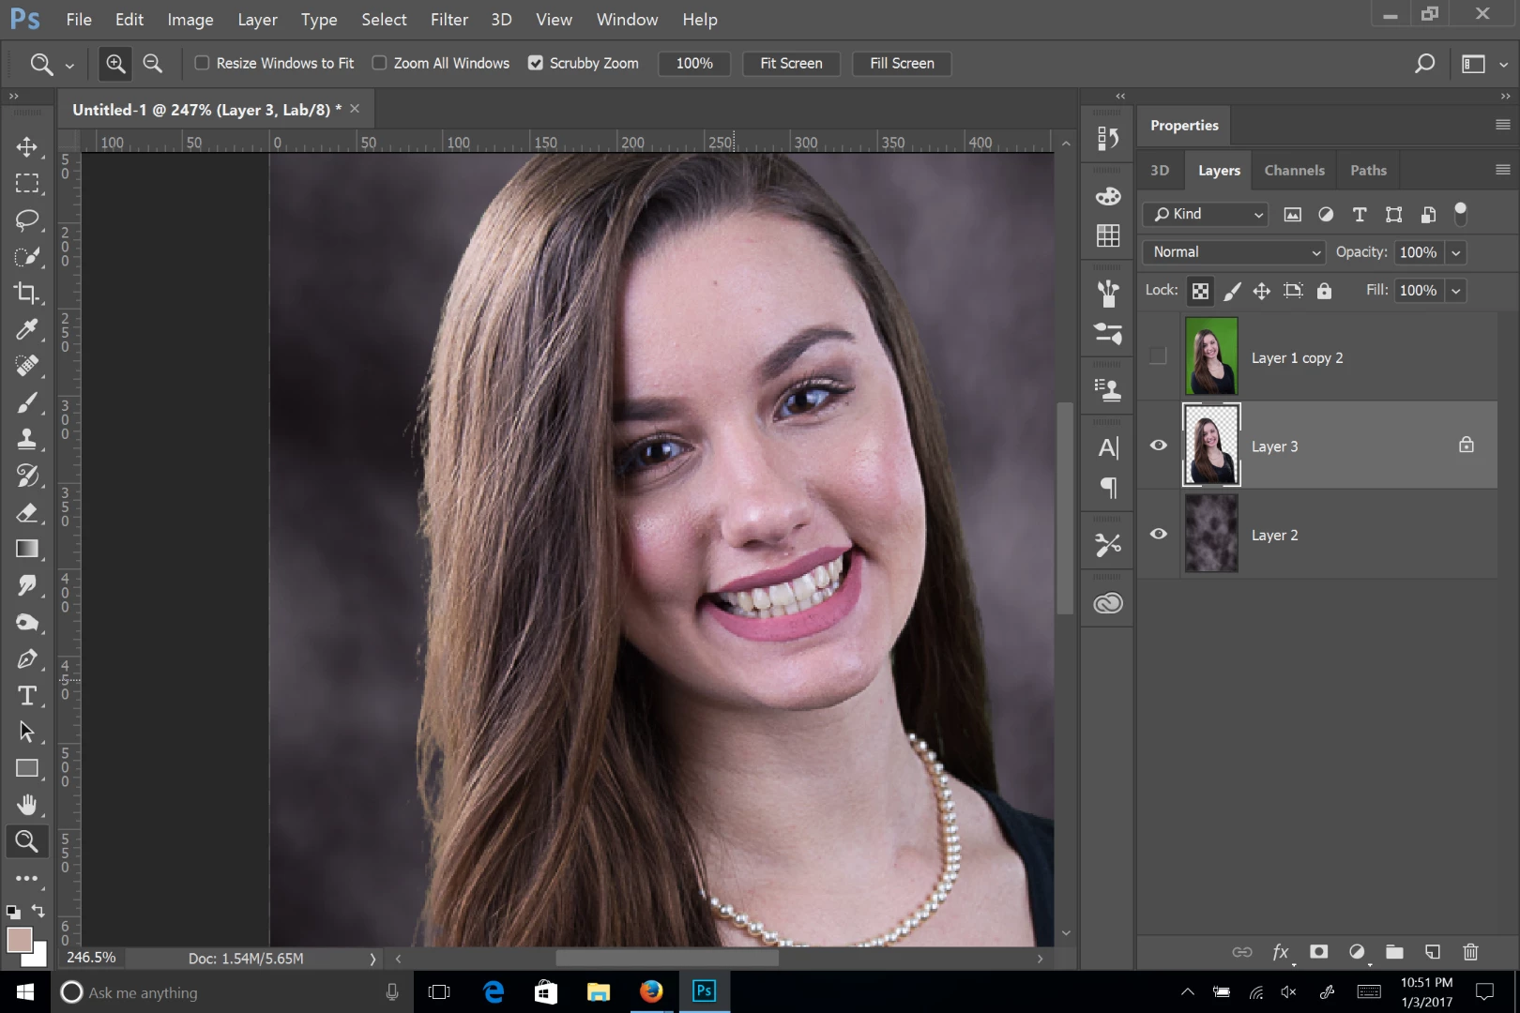Open the Filter menu
This screenshot has height=1013, width=1520.
click(448, 20)
